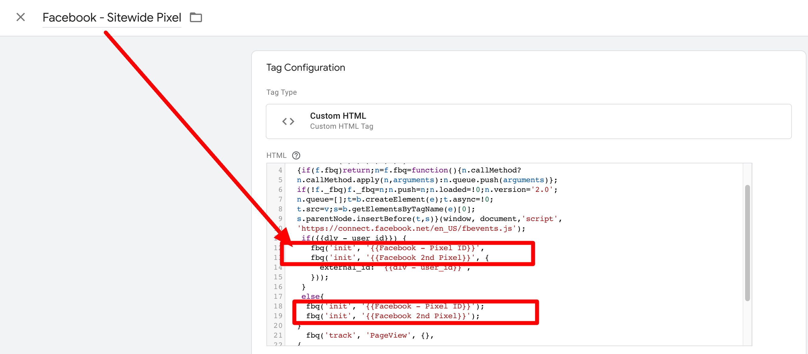Image resolution: width=808 pixels, height=354 pixels.
Task: Click the folder icon next to tag name
Action: pyautogui.click(x=196, y=17)
